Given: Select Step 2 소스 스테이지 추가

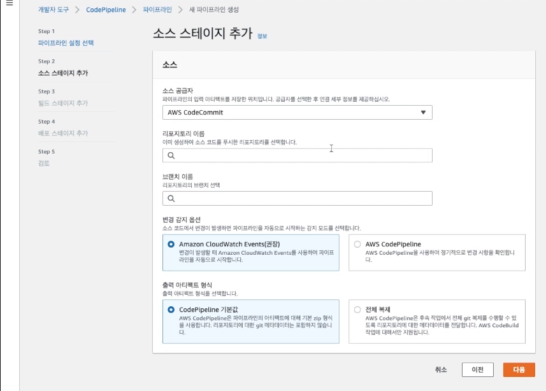Looking at the screenshot, I should click(x=63, y=73).
